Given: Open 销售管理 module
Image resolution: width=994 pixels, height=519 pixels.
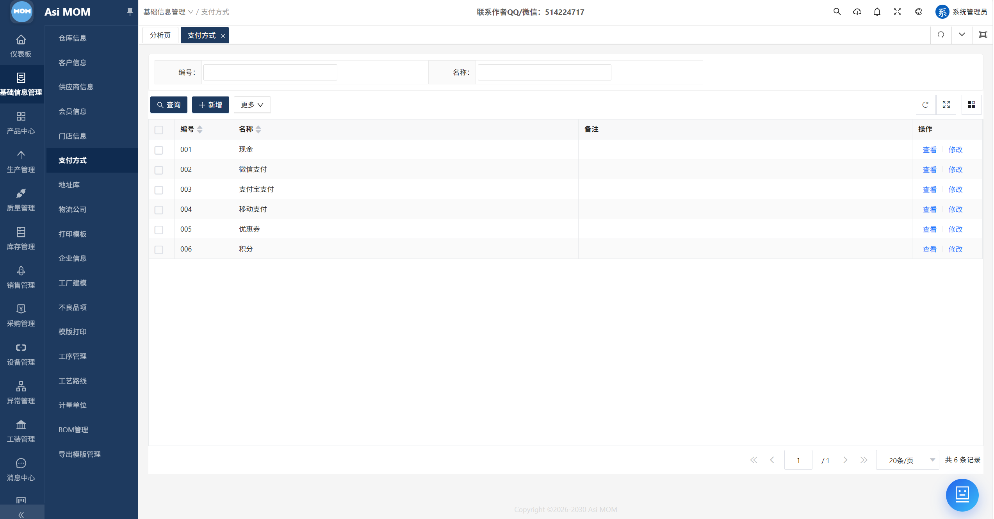Looking at the screenshot, I should pos(21,277).
